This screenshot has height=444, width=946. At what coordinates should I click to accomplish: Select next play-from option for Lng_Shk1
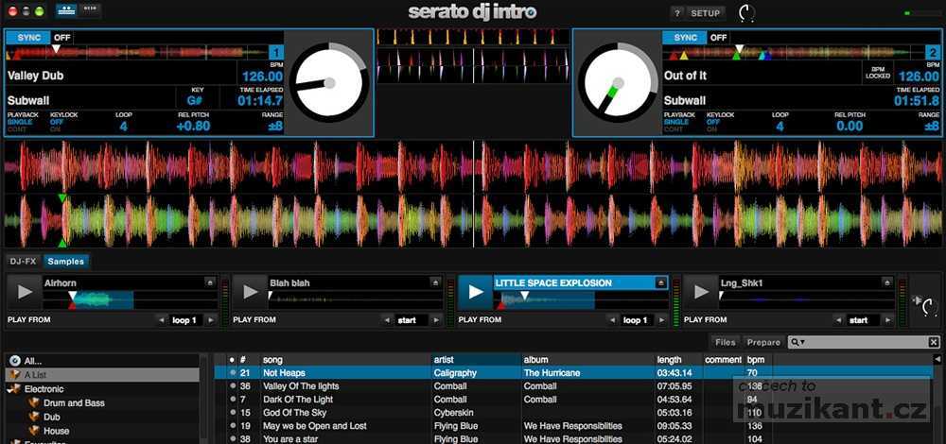coord(887,320)
